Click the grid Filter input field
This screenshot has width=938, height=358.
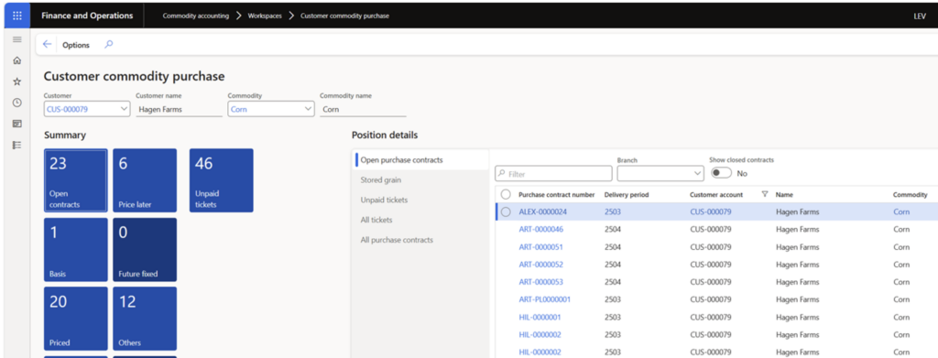(553, 174)
